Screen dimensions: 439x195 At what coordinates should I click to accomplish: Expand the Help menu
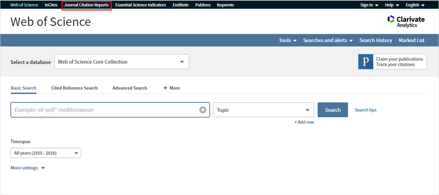click(392, 5)
